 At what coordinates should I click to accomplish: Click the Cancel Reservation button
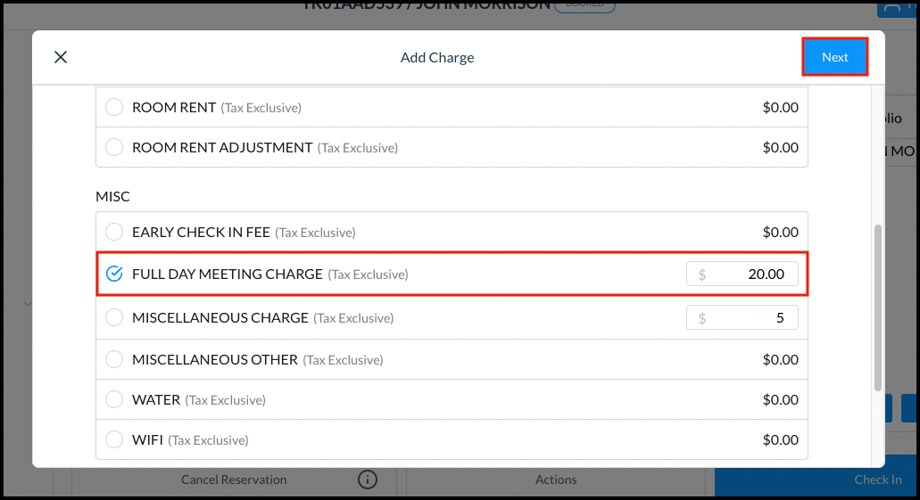coord(234,480)
